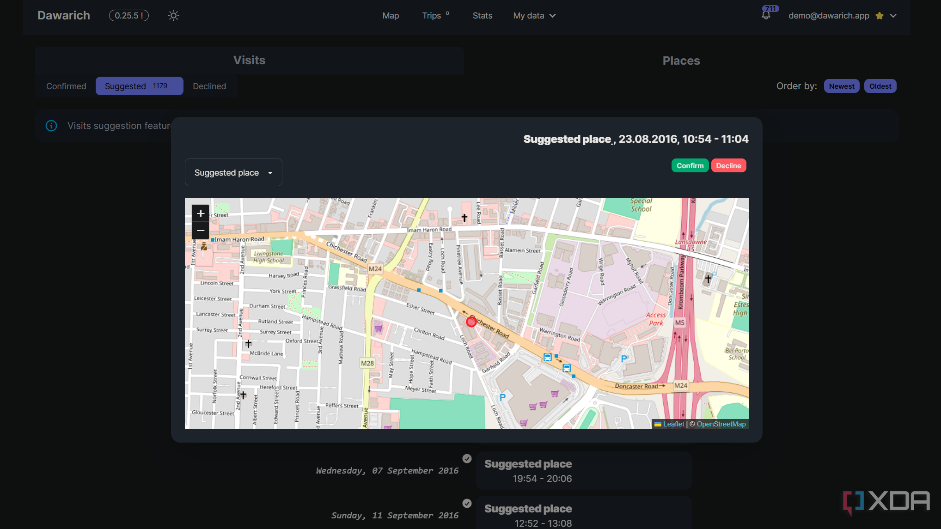Order visits by Newest
Viewport: 941px width, 529px height.
(x=842, y=86)
